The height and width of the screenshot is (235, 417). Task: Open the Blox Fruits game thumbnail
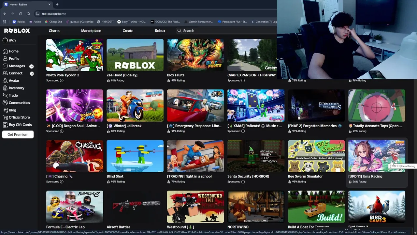point(195,55)
